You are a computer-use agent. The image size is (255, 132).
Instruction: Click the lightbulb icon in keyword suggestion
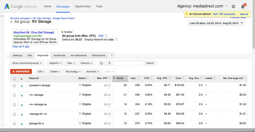(187, 14)
